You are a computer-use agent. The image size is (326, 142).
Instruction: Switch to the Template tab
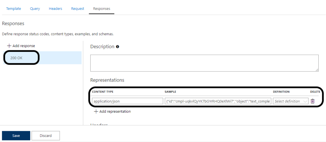tap(14, 9)
